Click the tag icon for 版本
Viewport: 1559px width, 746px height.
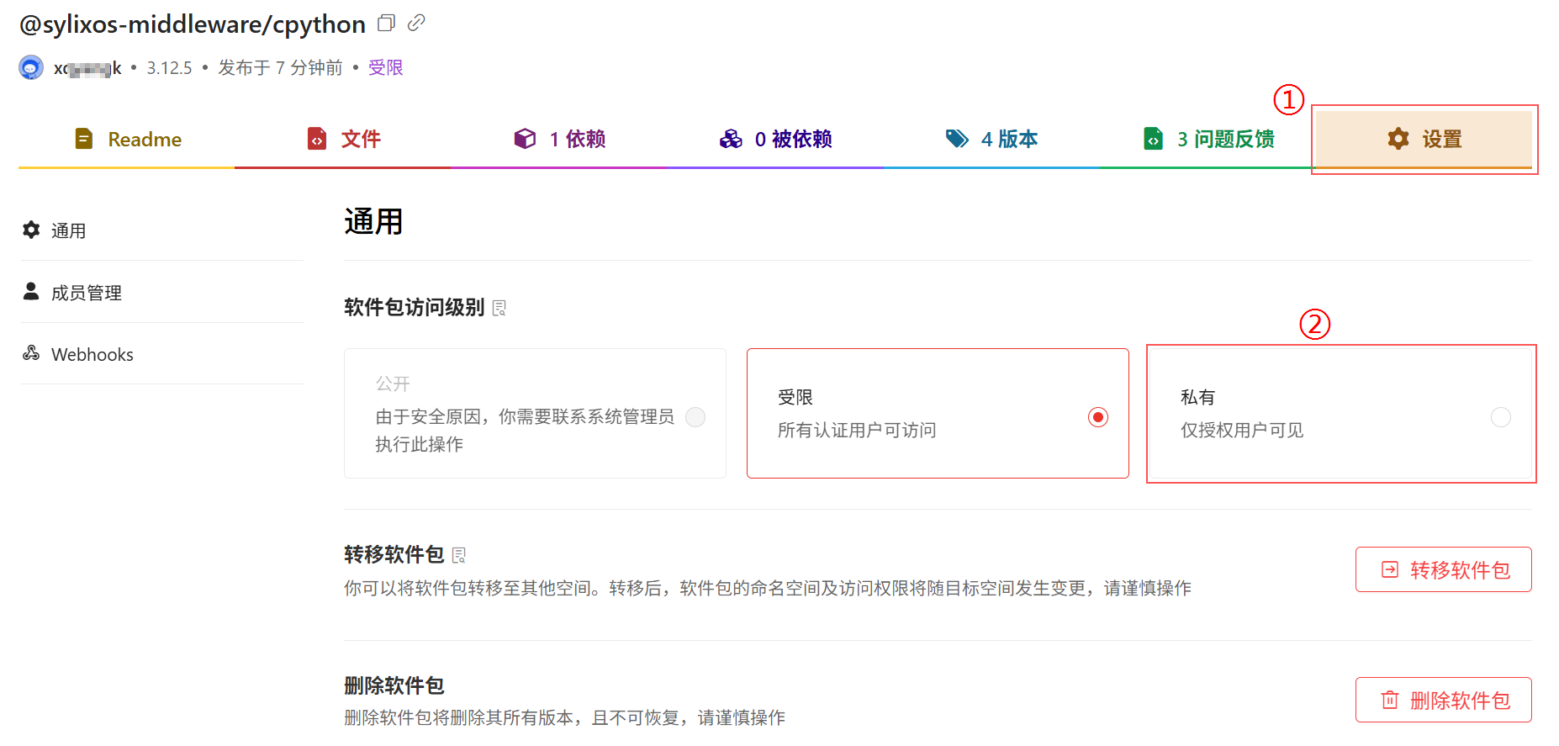pyautogui.click(x=957, y=139)
